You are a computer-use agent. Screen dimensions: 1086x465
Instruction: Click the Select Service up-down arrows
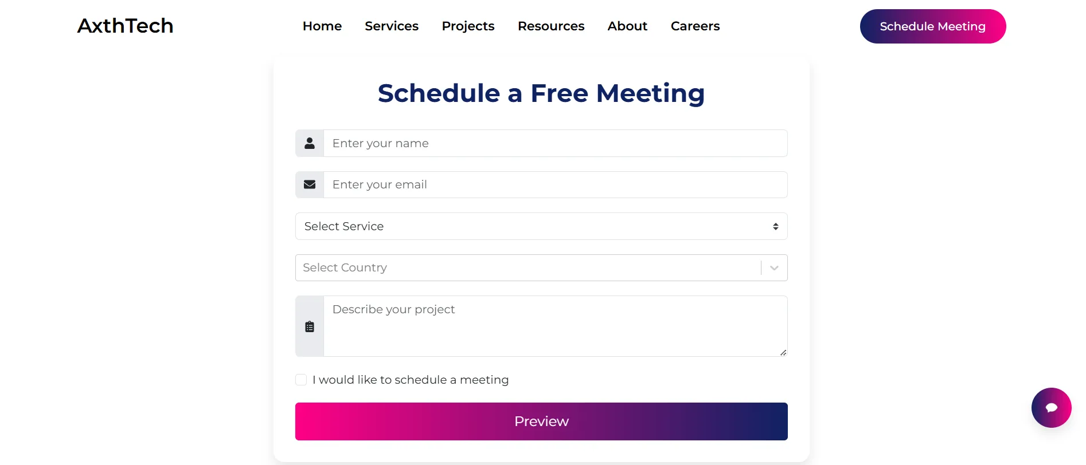tap(775, 226)
